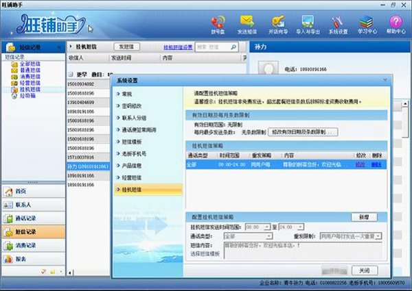Open the 挂机短信设置 link
The width and height of the screenshot is (412, 291).
tap(178, 47)
